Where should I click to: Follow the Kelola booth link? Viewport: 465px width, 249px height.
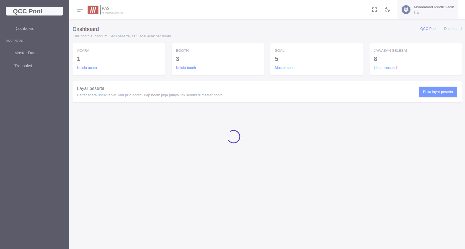(x=186, y=68)
